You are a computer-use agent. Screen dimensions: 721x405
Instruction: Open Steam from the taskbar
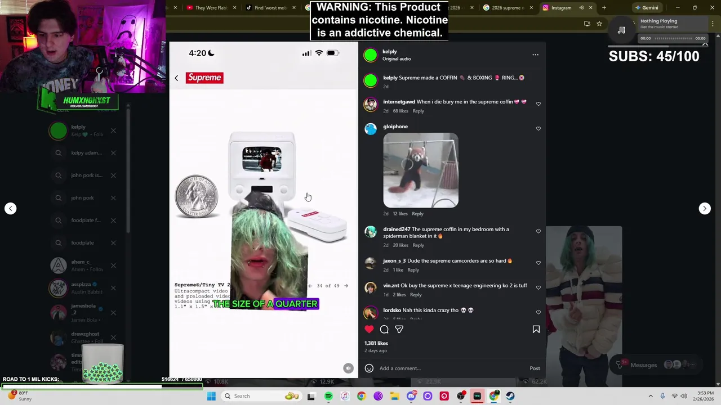click(510, 396)
